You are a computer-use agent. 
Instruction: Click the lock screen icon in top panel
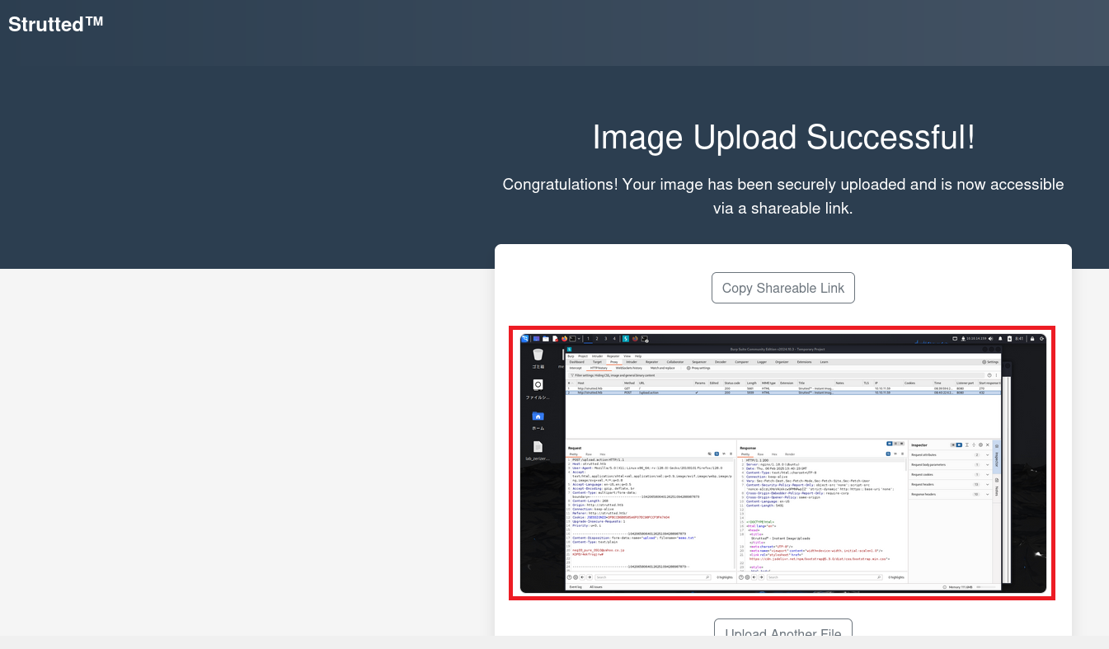1031,338
